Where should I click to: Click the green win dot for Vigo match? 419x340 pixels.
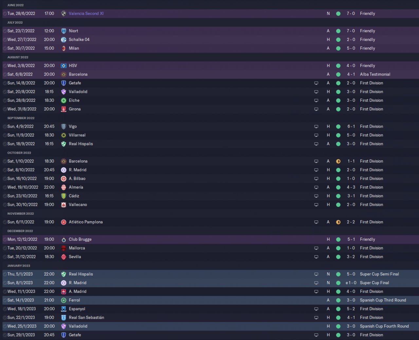pos(338,127)
